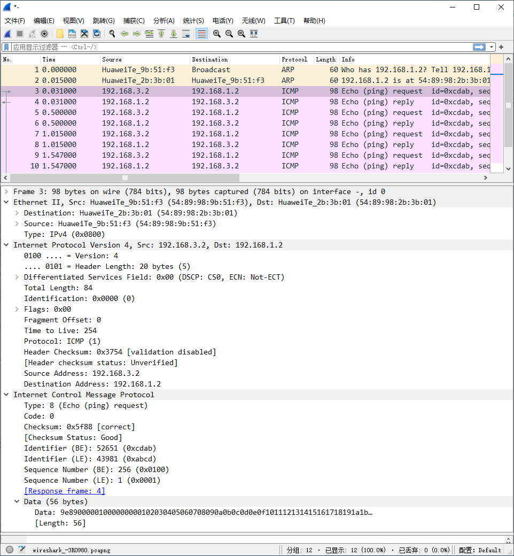Jump to the first packet icon
This screenshot has height=556, width=514.
coord(161,34)
